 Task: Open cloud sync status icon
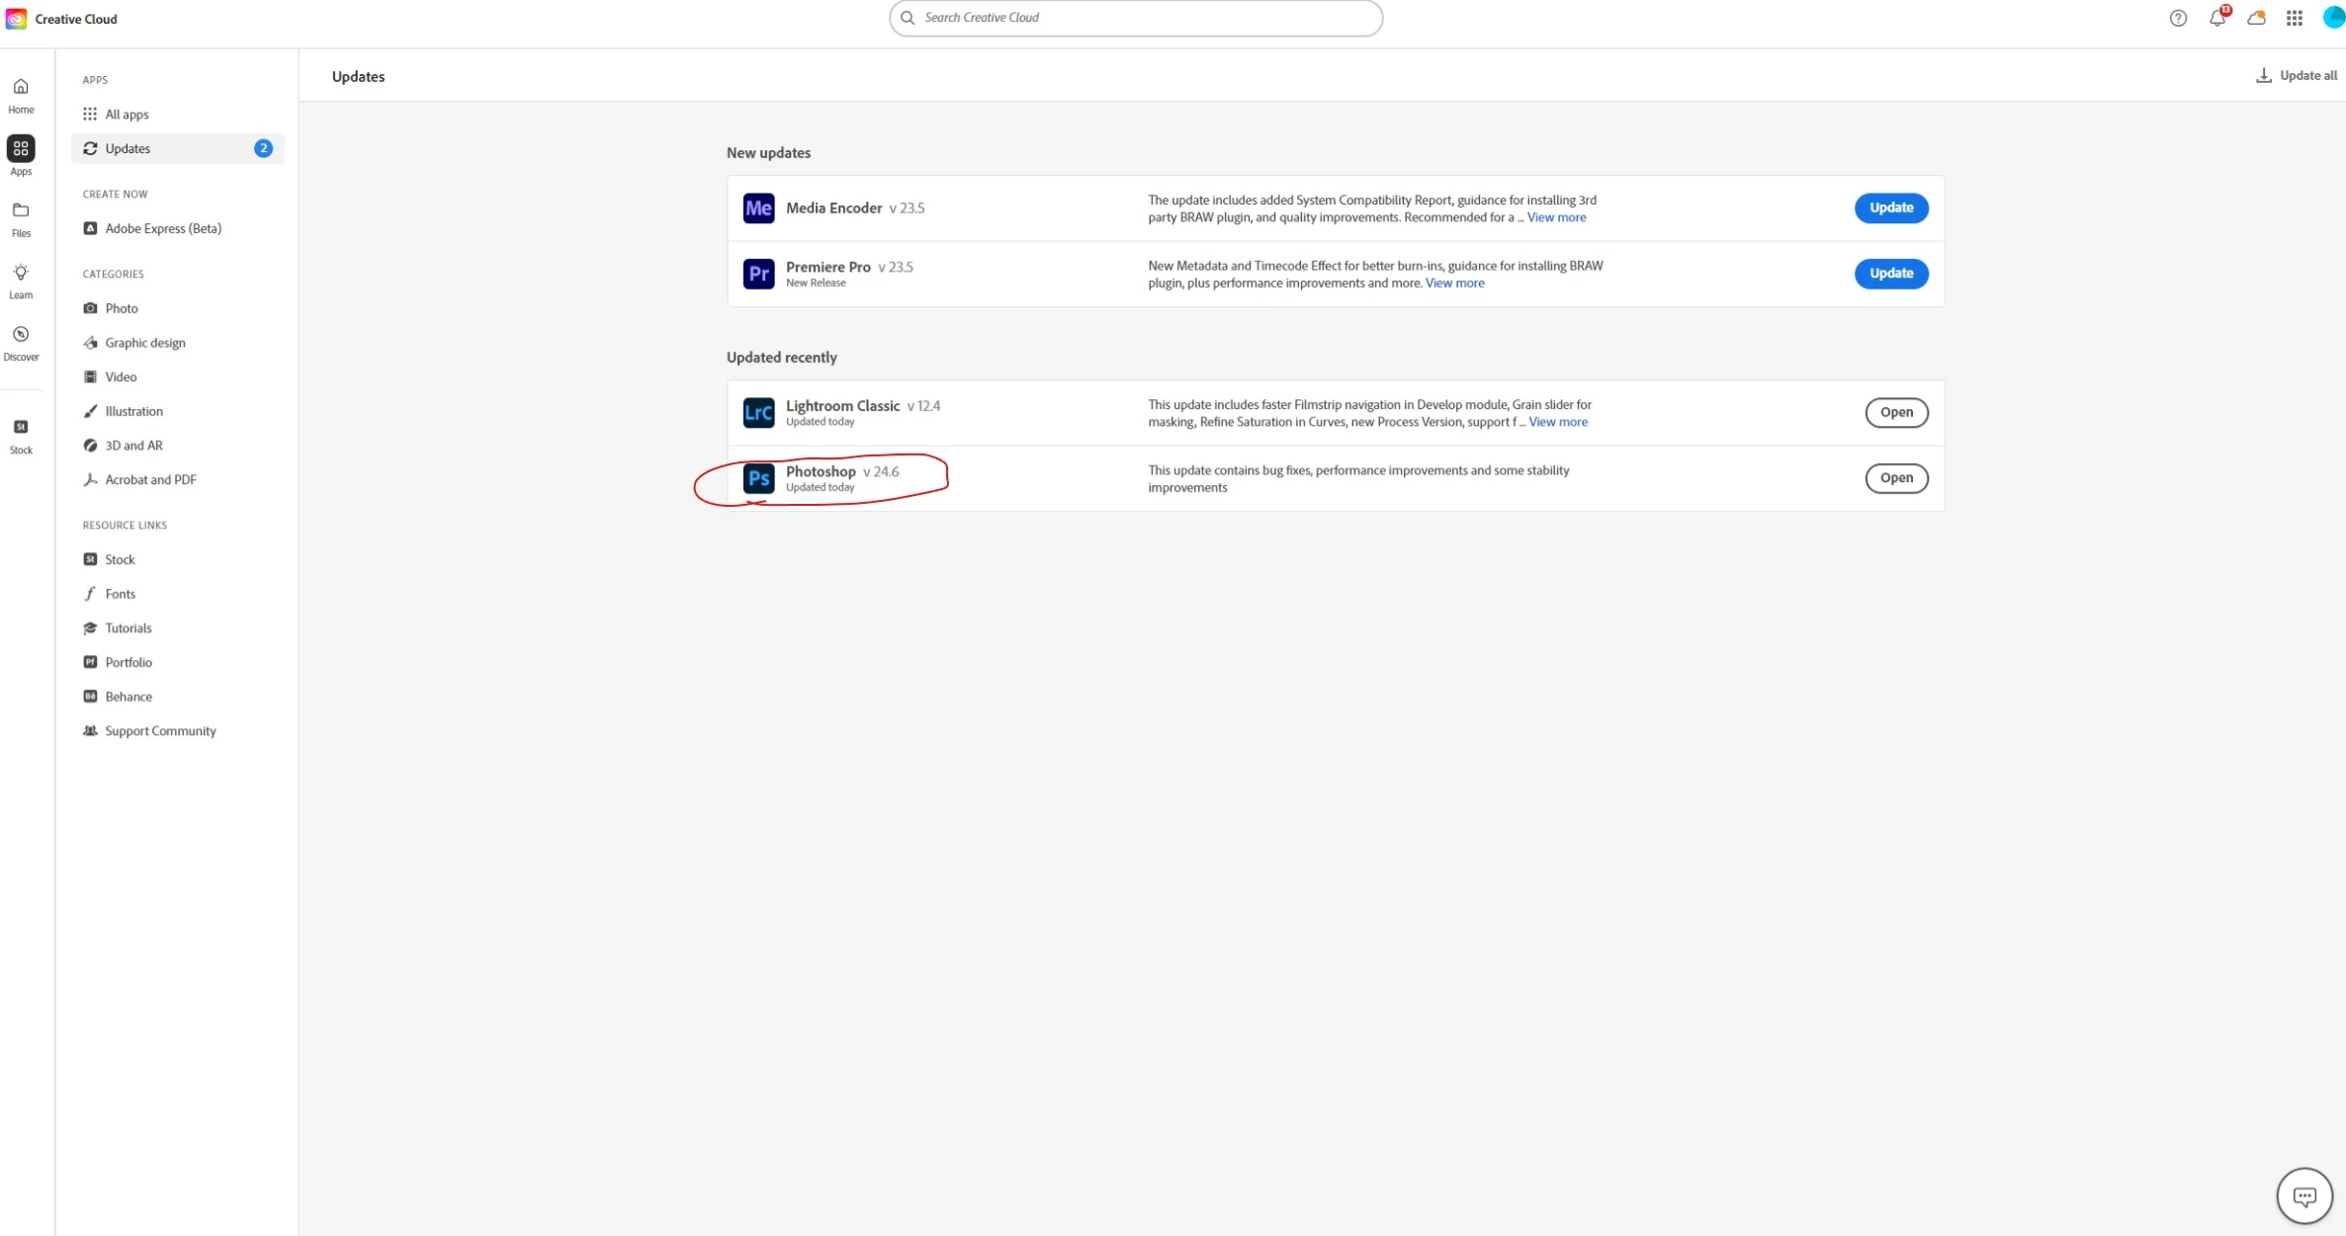2256,18
